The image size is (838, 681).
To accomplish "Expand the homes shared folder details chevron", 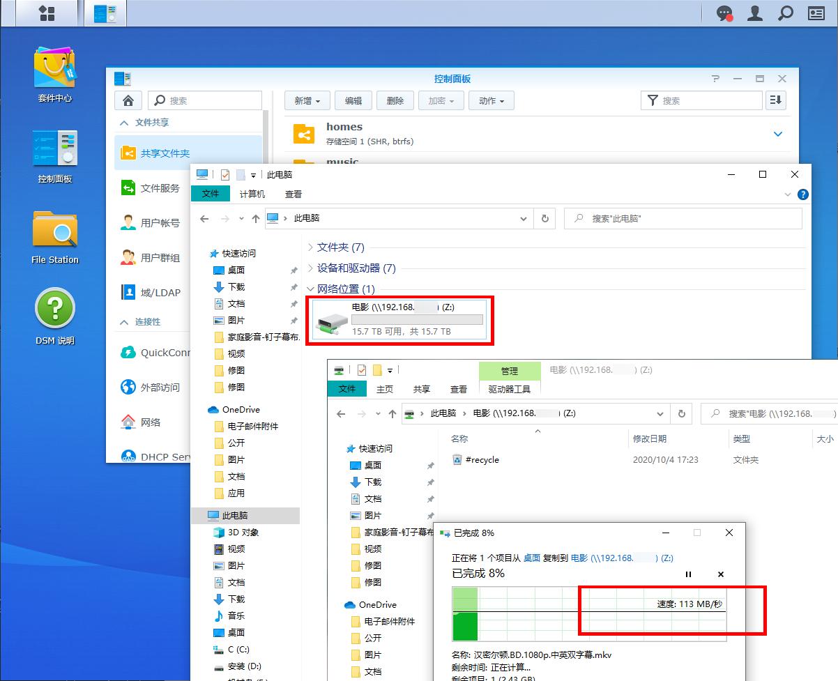I will tap(778, 134).
